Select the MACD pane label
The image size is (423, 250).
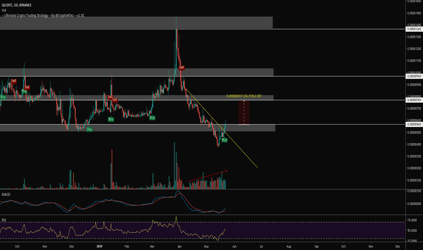(6, 195)
